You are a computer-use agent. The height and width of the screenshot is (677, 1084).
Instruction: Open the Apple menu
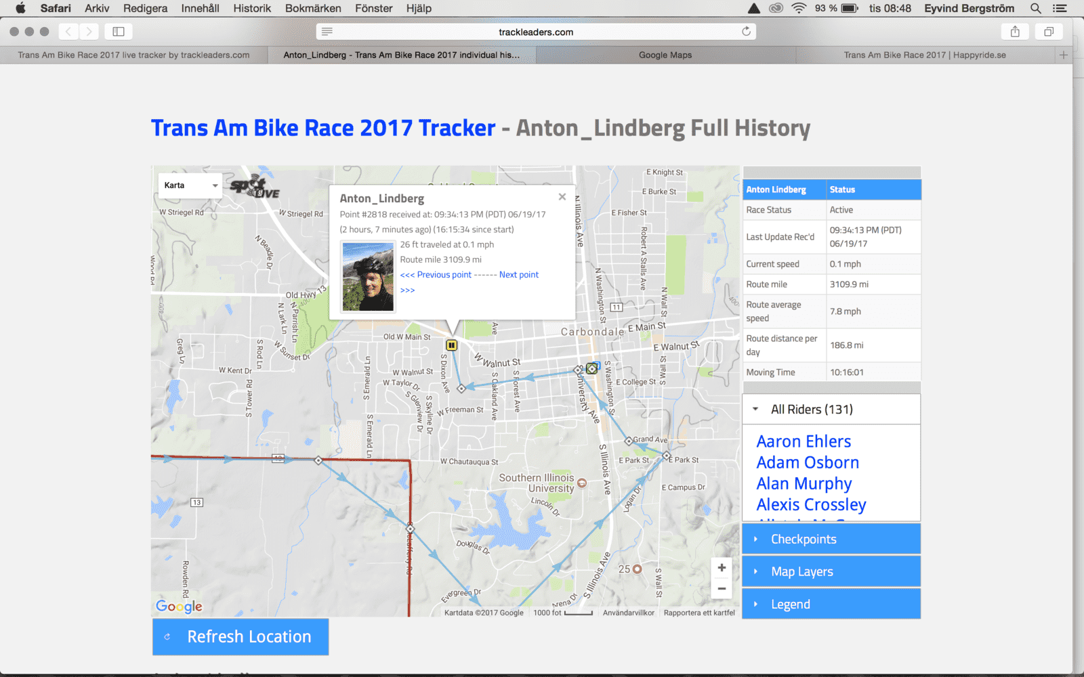[20, 8]
